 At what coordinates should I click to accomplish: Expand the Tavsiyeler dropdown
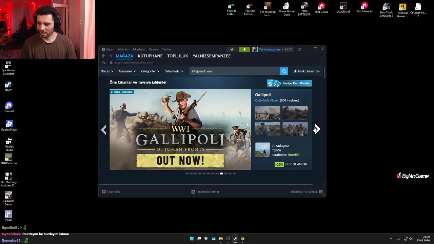click(127, 71)
